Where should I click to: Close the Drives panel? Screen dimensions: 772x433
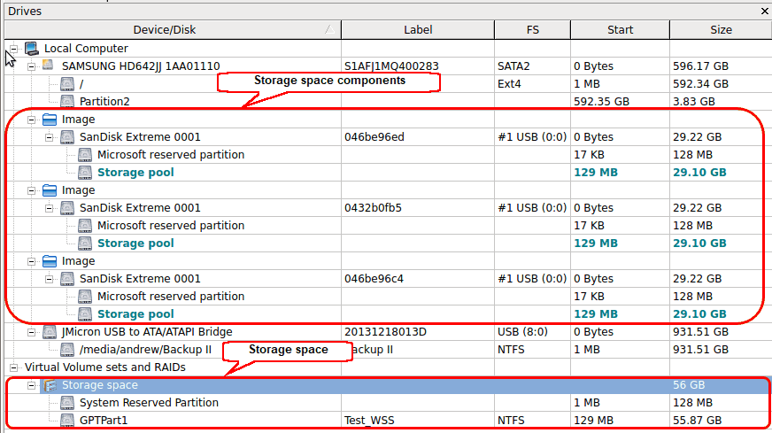(765, 11)
